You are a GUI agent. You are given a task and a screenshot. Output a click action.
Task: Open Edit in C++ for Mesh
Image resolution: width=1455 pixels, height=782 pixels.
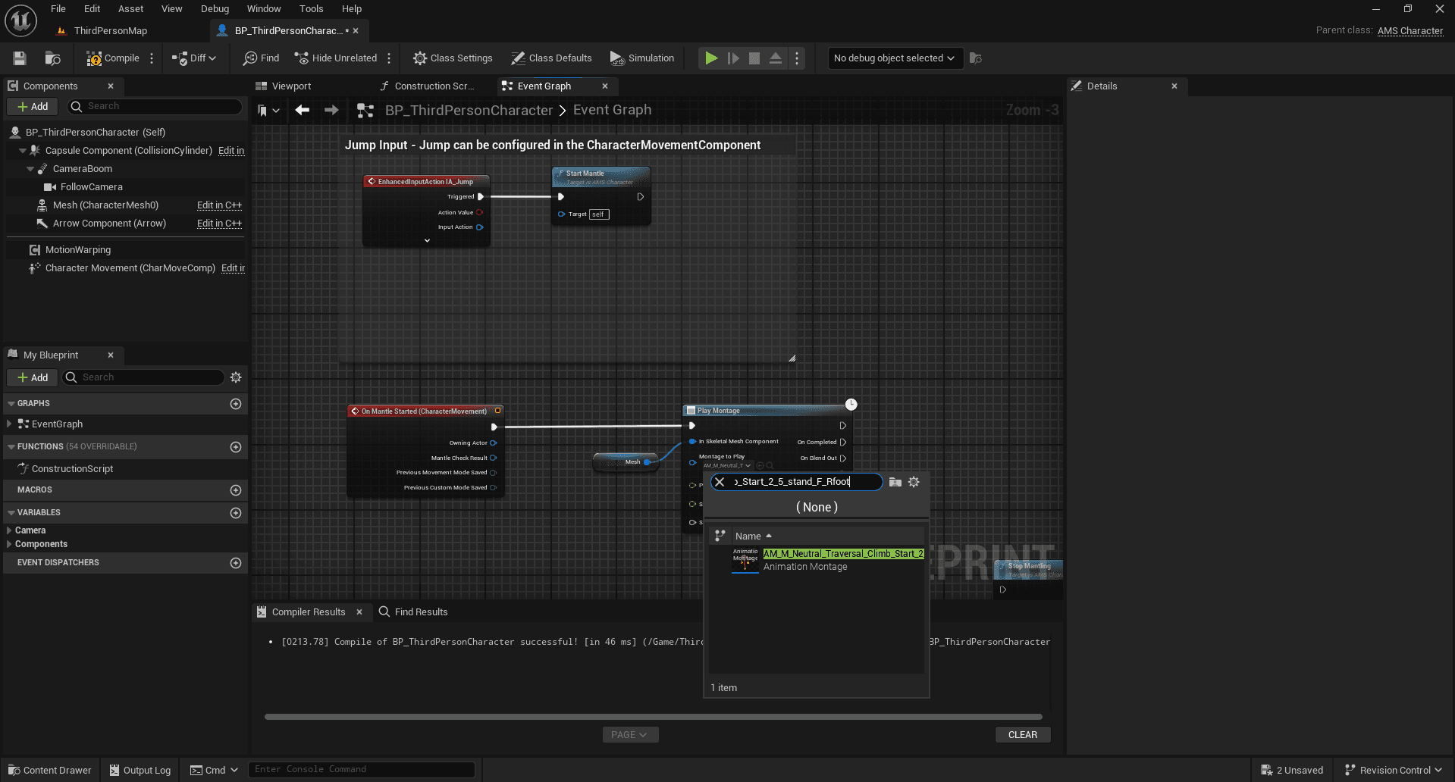click(219, 205)
